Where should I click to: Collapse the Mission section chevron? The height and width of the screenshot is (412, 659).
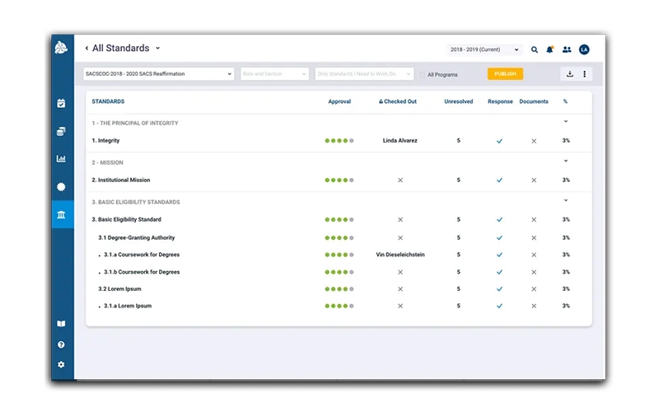566,162
